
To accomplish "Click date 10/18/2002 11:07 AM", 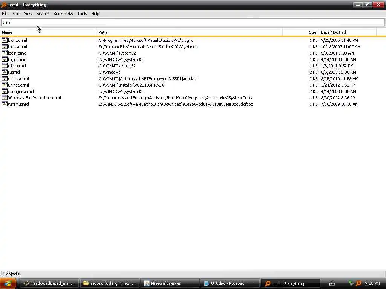I will pyautogui.click(x=340, y=46).
